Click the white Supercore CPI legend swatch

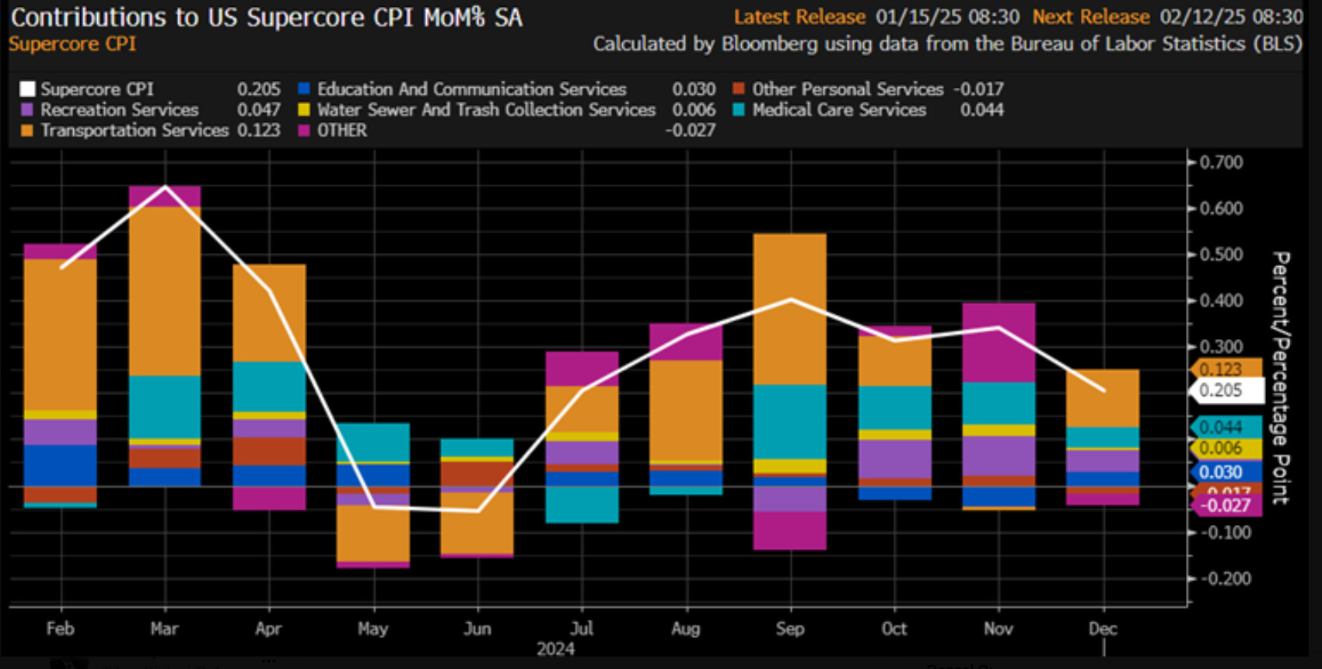[x=27, y=89]
